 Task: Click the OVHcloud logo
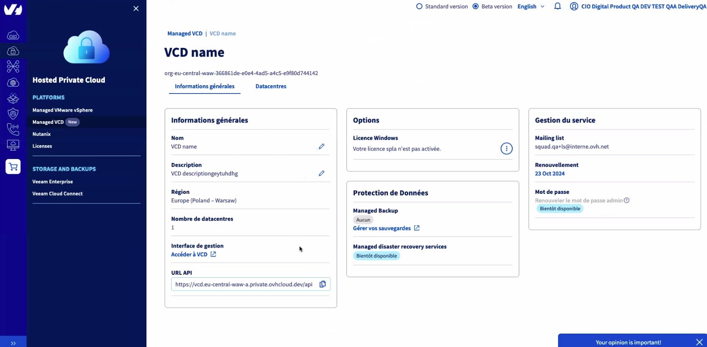point(13,9)
